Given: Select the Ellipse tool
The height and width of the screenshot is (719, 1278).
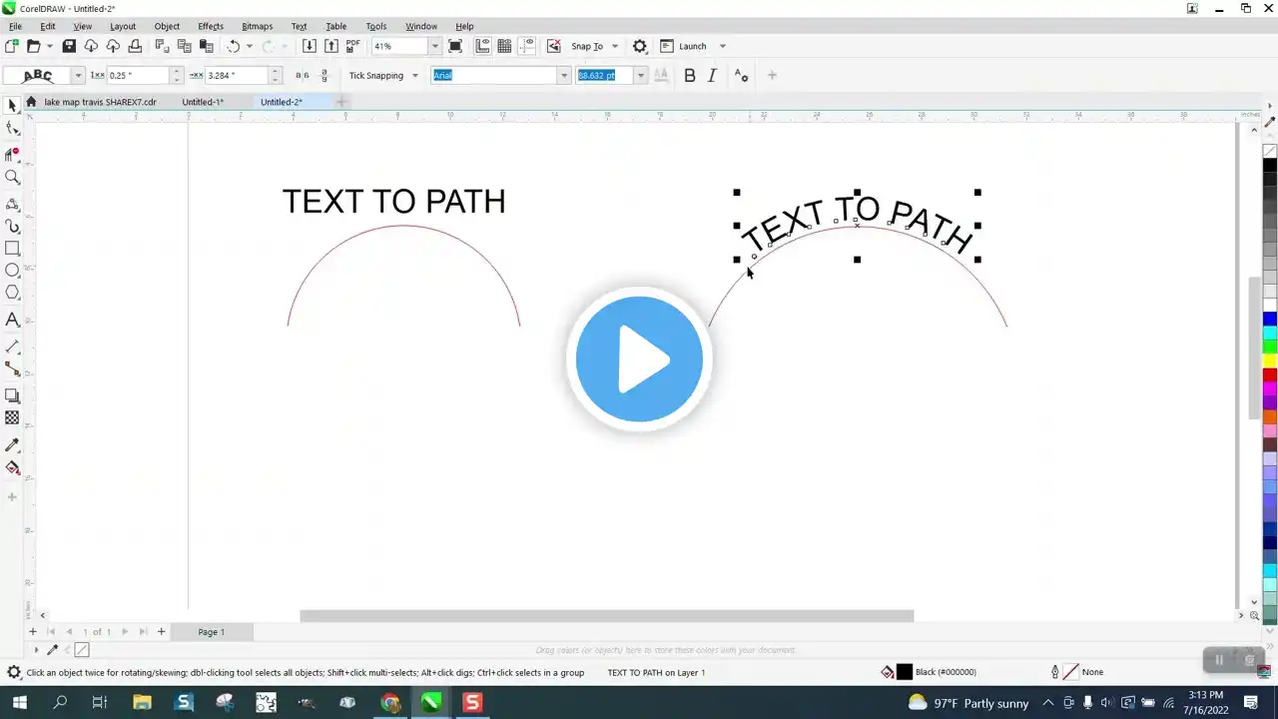Looking at the screenshot, I should [x=12, y=271].
